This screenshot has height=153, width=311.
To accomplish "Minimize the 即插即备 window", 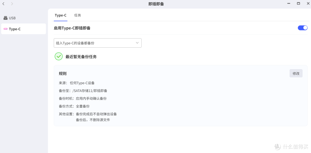I will 289,3.
